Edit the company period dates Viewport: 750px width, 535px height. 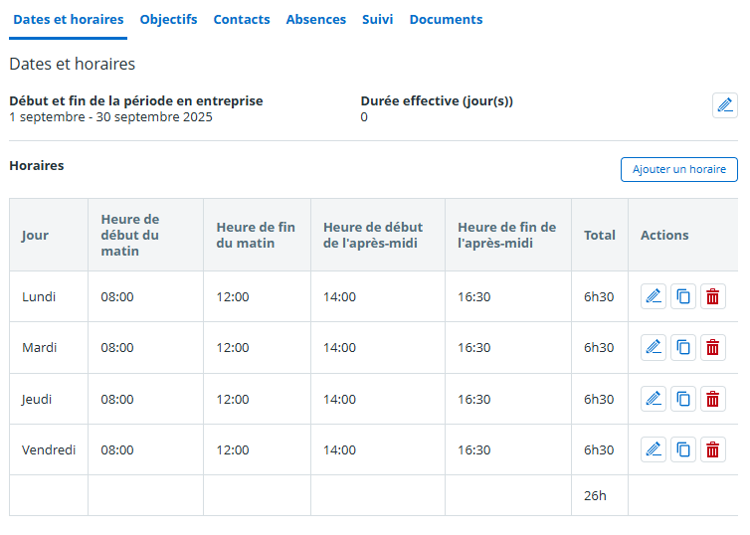(725, 105)
